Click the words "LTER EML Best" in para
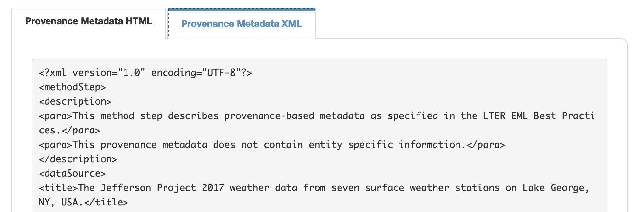The image size is (641, 212). (519, 116)
